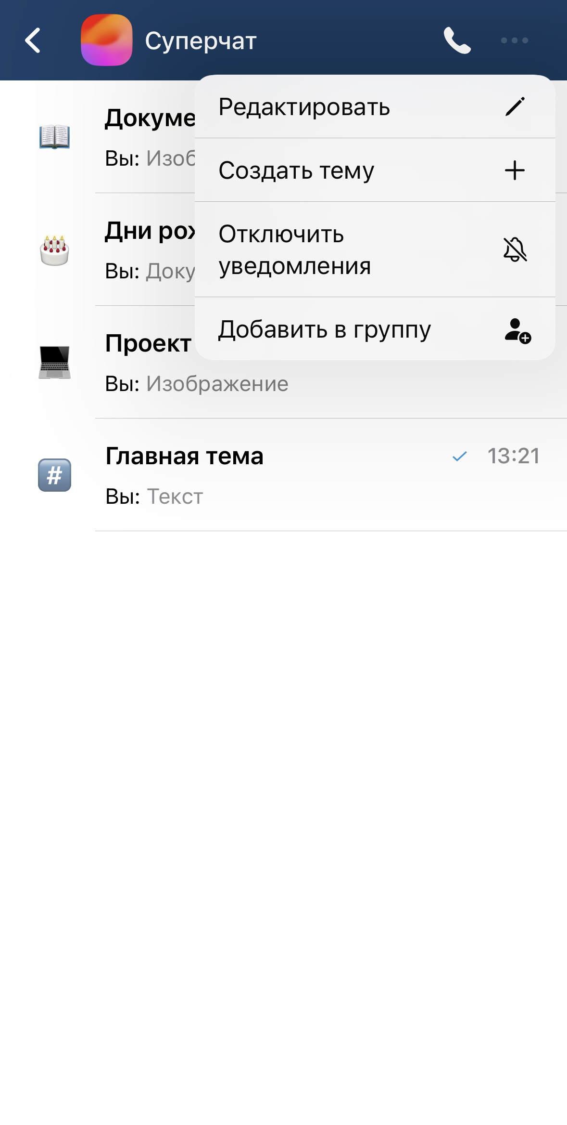This screenshot has width=567, height=1125.
Task: Tap the add-person icon
Action: click(x=517, y=330)
